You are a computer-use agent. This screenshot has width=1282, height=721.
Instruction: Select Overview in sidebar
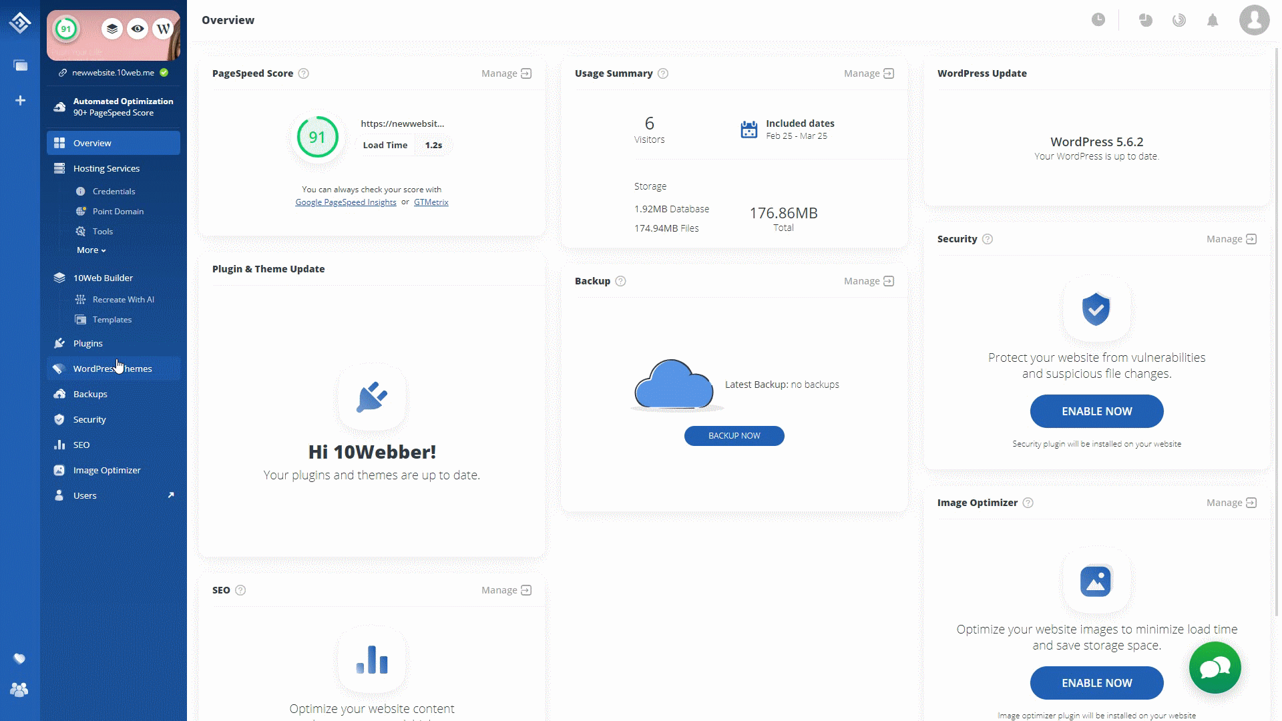pos(114,143)
